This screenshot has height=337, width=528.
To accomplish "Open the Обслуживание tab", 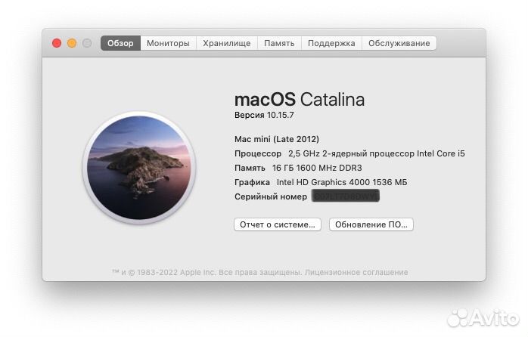I will click(399, 43).
